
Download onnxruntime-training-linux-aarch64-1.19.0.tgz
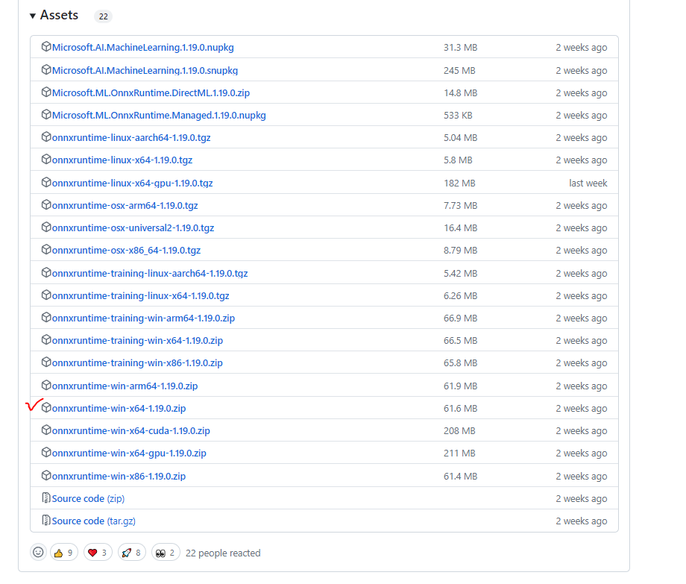click(150, 273)
